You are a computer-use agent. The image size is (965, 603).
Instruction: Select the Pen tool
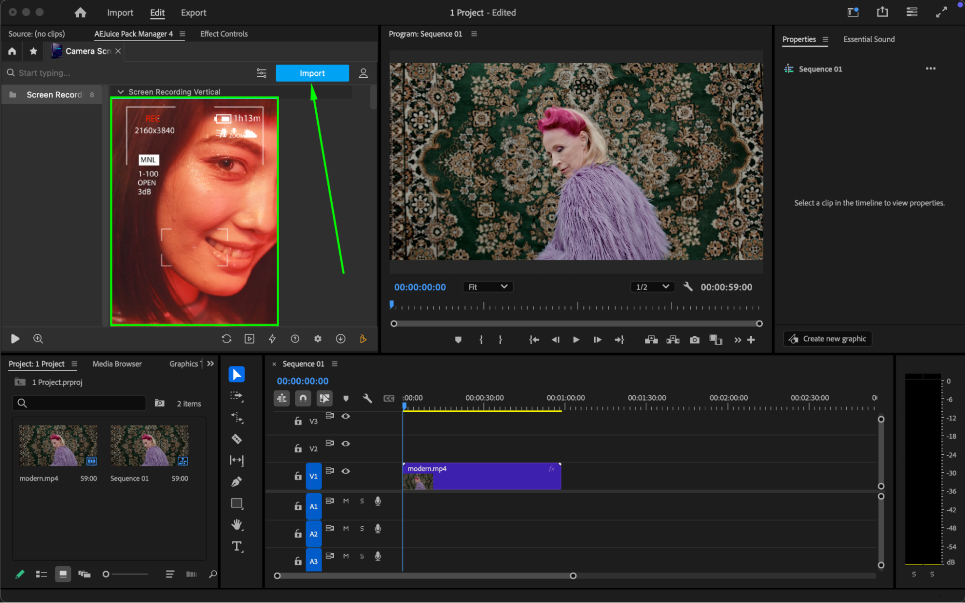[x=237, y=481]
